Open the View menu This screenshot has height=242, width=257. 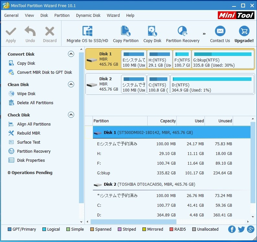tap(29, 16)
